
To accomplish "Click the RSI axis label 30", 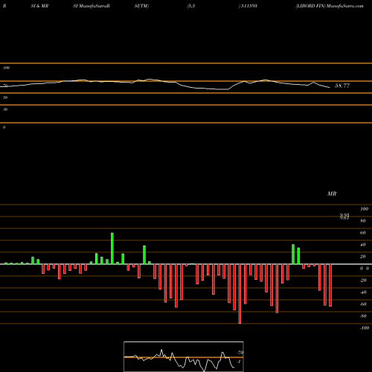I will point(5,109).
